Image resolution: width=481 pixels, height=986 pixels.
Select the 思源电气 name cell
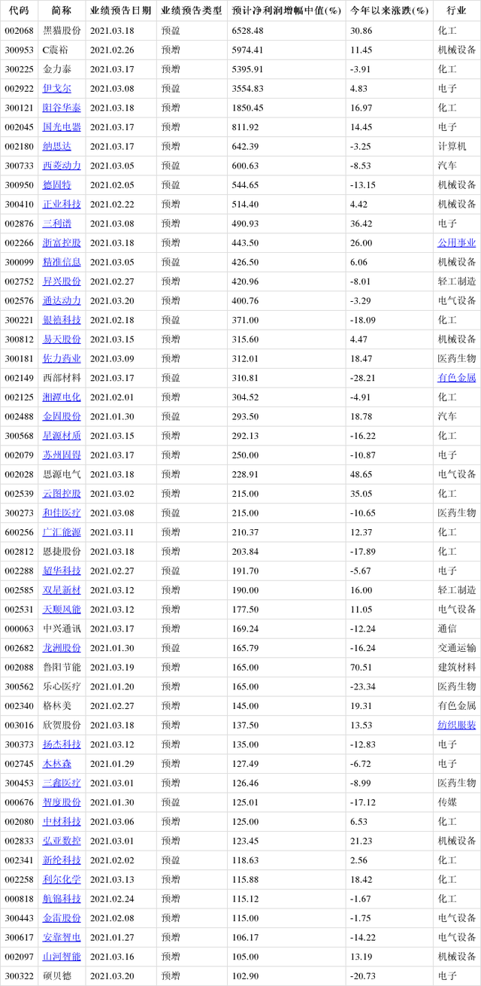click(62, 474)
